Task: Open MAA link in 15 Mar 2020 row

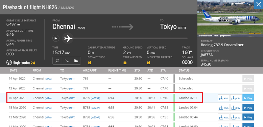Action: pos(48,108)
